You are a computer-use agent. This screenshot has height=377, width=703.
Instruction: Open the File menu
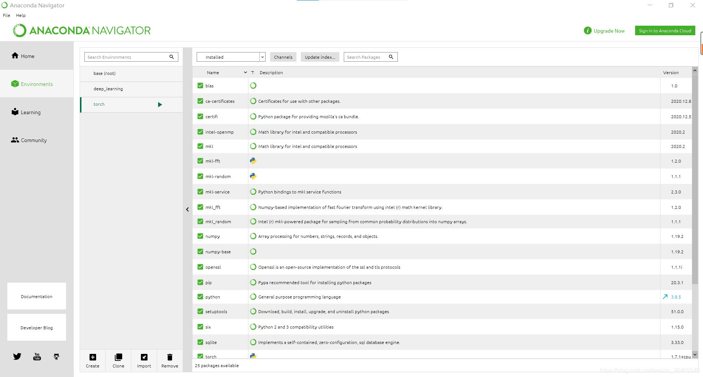[7, 15]
